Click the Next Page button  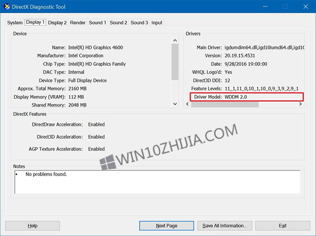click(166, 226)
